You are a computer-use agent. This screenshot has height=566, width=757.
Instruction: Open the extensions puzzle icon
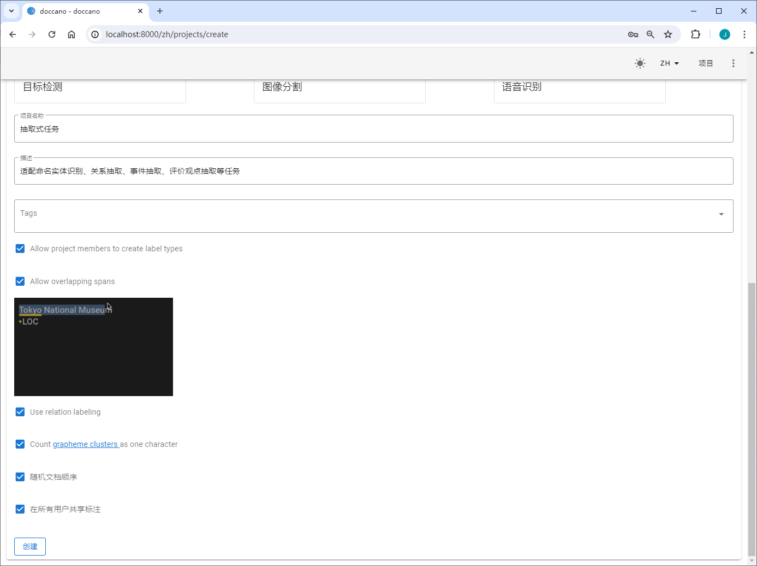pyautogui.click(x=695, y=34)
